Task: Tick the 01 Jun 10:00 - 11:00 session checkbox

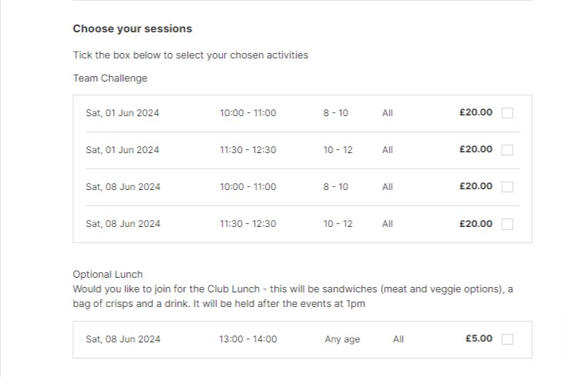Action: [x=507, y=113]
